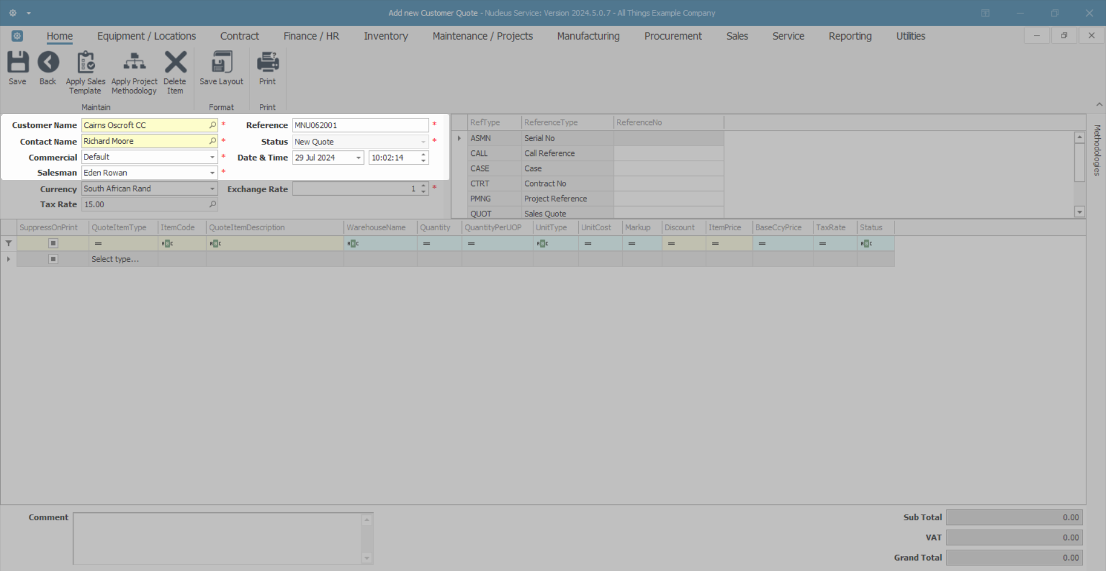The image size is (1106, 571).
Task: Click the TaxRate equals filter icon
Action: pos(823,243)
